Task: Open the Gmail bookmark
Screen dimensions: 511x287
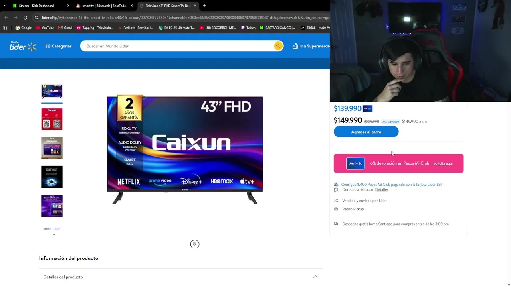Action: pyautogui.click(x=65, y=28)
